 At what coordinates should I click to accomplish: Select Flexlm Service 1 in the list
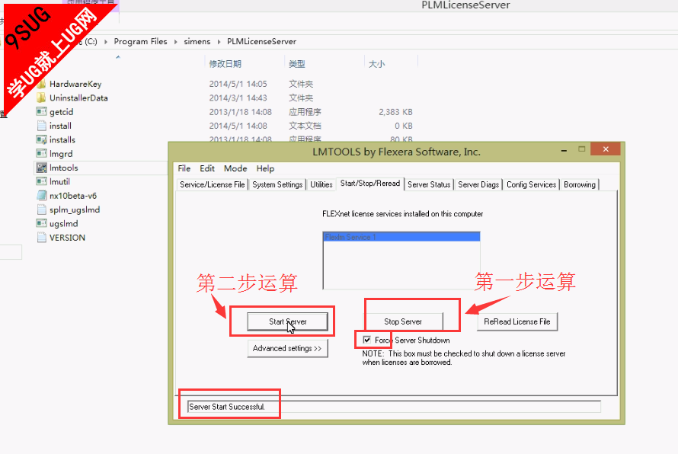pyautogui.click(x=401, y=237)
